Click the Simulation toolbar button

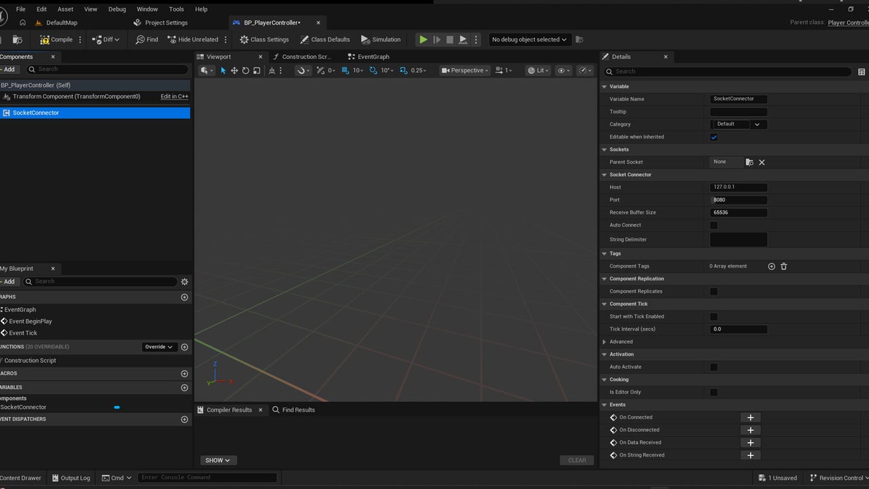381,39
